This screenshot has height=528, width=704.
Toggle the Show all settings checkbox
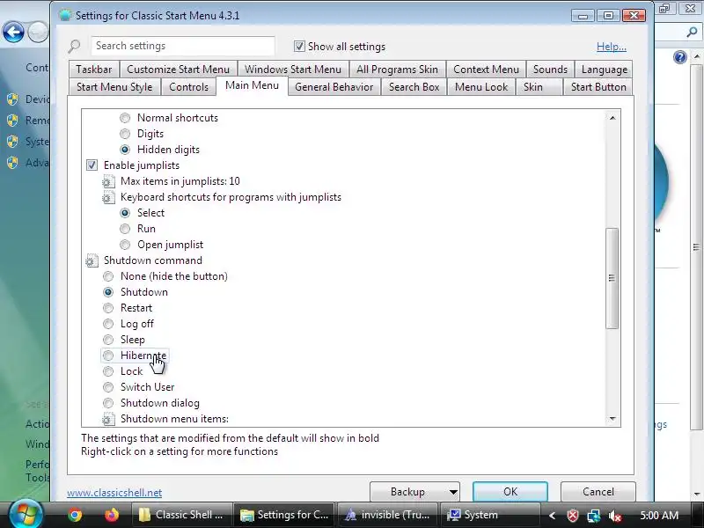coord(299,47)
